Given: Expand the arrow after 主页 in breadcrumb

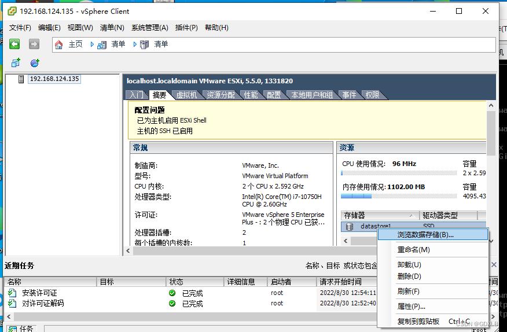Looking at the screenshot, I should tap(91, 45).
